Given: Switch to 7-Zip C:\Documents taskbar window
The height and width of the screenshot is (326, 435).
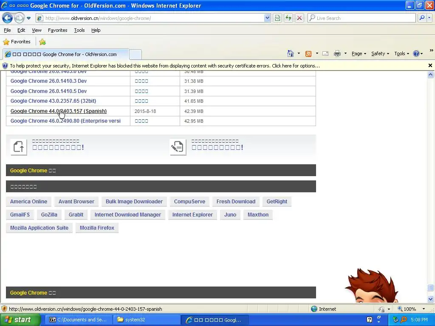Looking at the screenshot, I should tap(78, 320).
